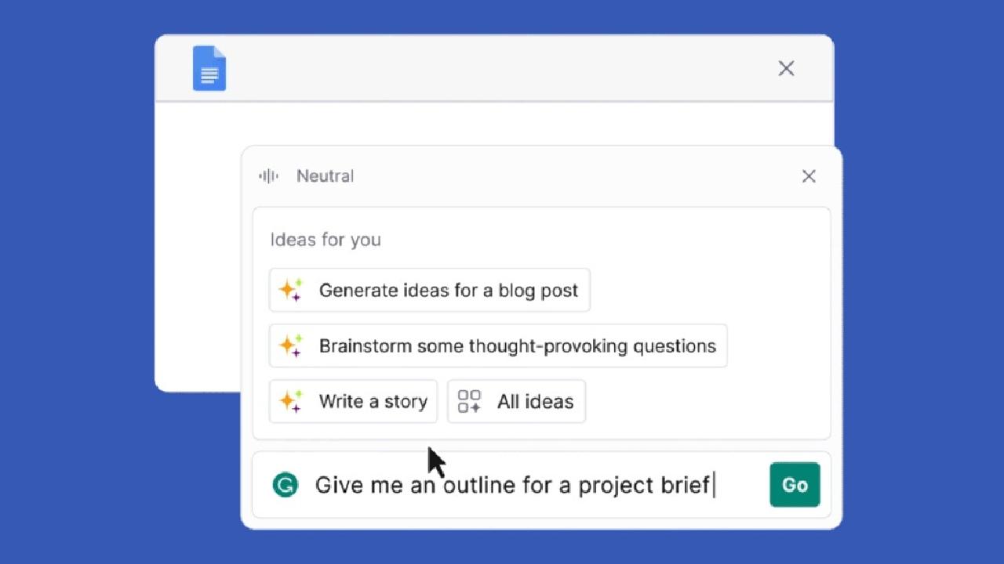Close the Google Docs window
Viewport: 1004px width, 564px height.
click(x=786, y=69)
